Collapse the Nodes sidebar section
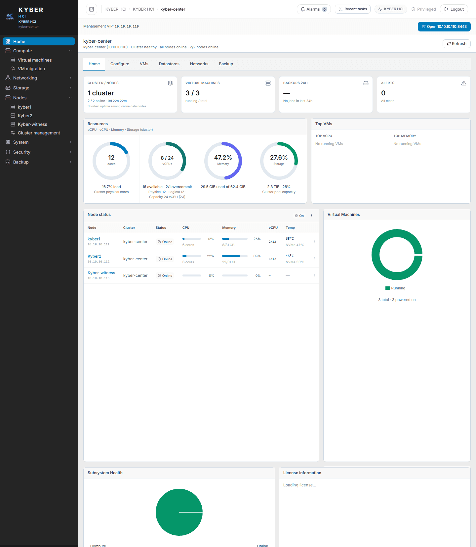 point(39,98)
